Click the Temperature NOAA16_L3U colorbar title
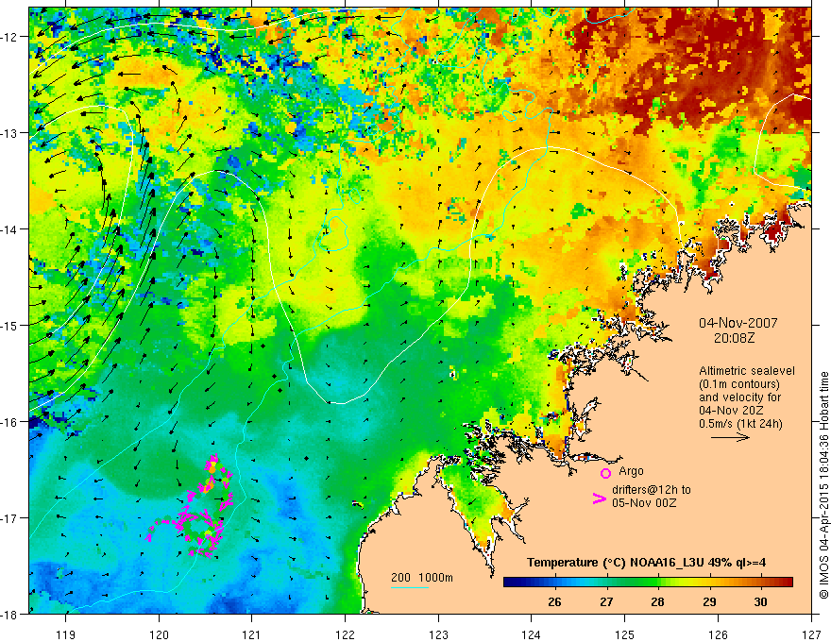831x642 pixels. (x=646, y=563)
